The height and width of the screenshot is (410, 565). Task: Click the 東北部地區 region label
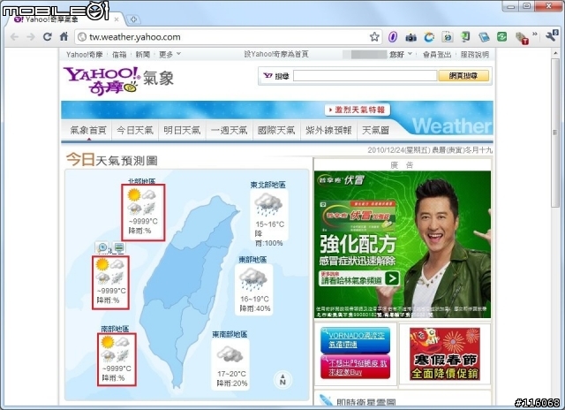pos(268,185)
